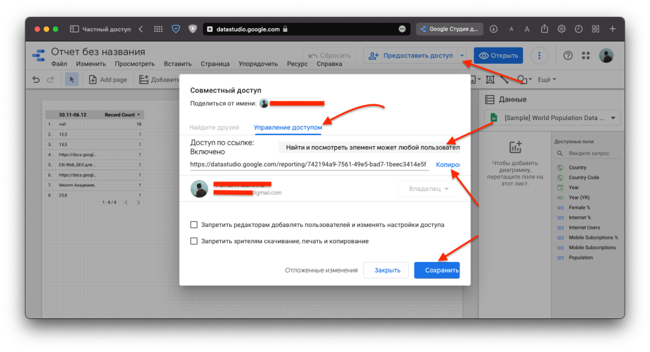
Task: Click the ellipsis icon in address bar
Action: (x=402, y=29)
